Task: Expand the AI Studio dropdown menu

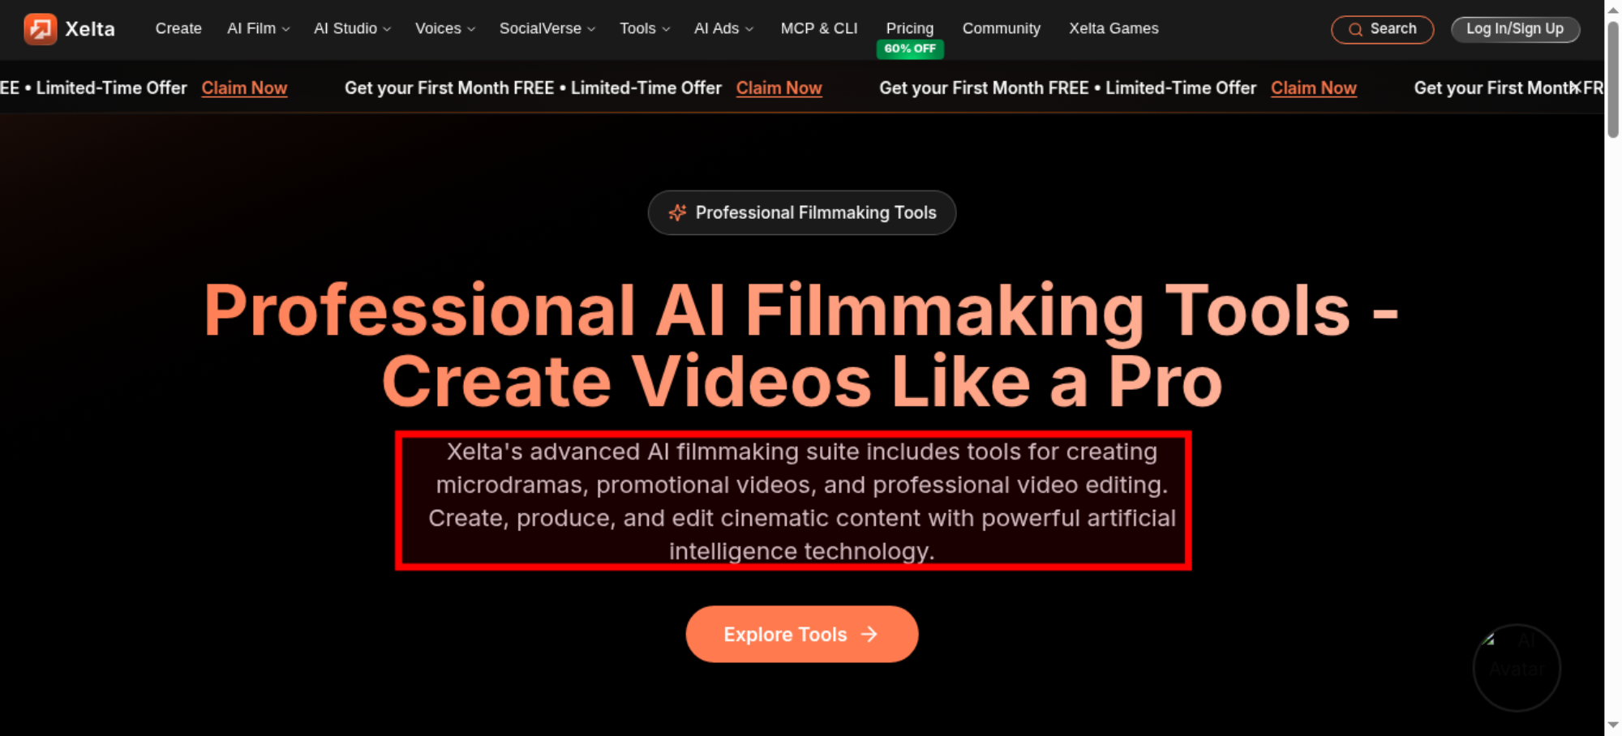Action: [352, 28]
